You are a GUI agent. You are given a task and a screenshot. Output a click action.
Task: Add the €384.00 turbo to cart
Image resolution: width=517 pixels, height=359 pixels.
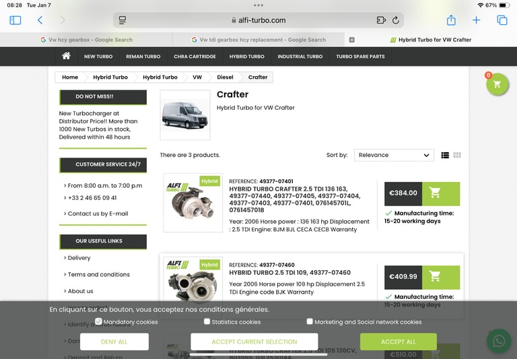[x=441, y=194]
